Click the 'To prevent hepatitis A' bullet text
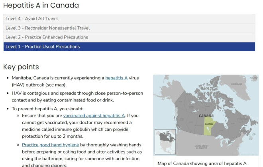This screenshot has height=167, width=263. (47, 109)
